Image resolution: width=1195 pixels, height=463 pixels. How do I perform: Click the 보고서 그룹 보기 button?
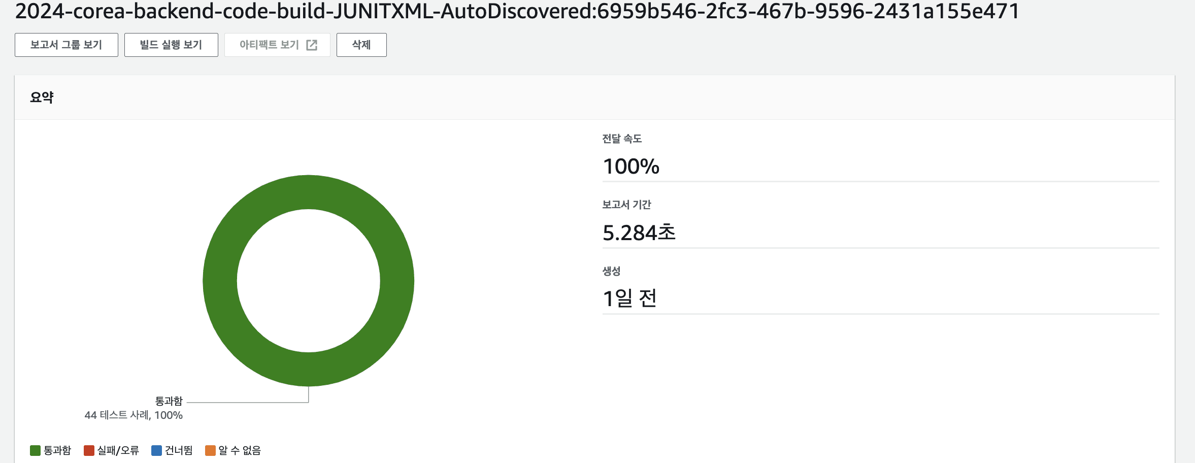[x=66, y=45]
